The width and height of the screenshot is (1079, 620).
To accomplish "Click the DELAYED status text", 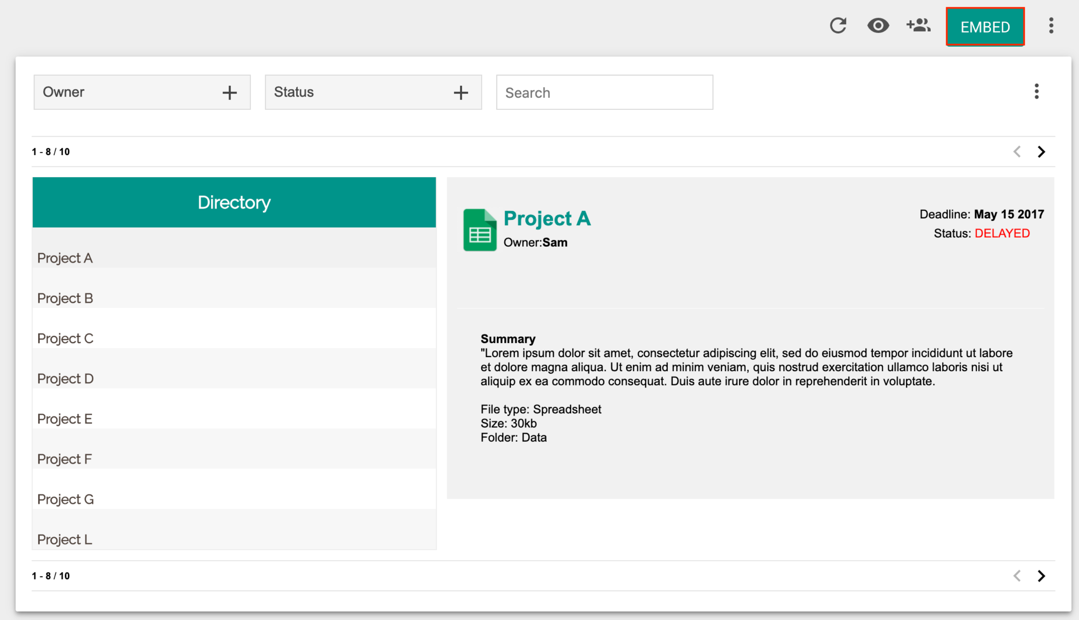I will pyautogui.click(x=1002, y=233).
